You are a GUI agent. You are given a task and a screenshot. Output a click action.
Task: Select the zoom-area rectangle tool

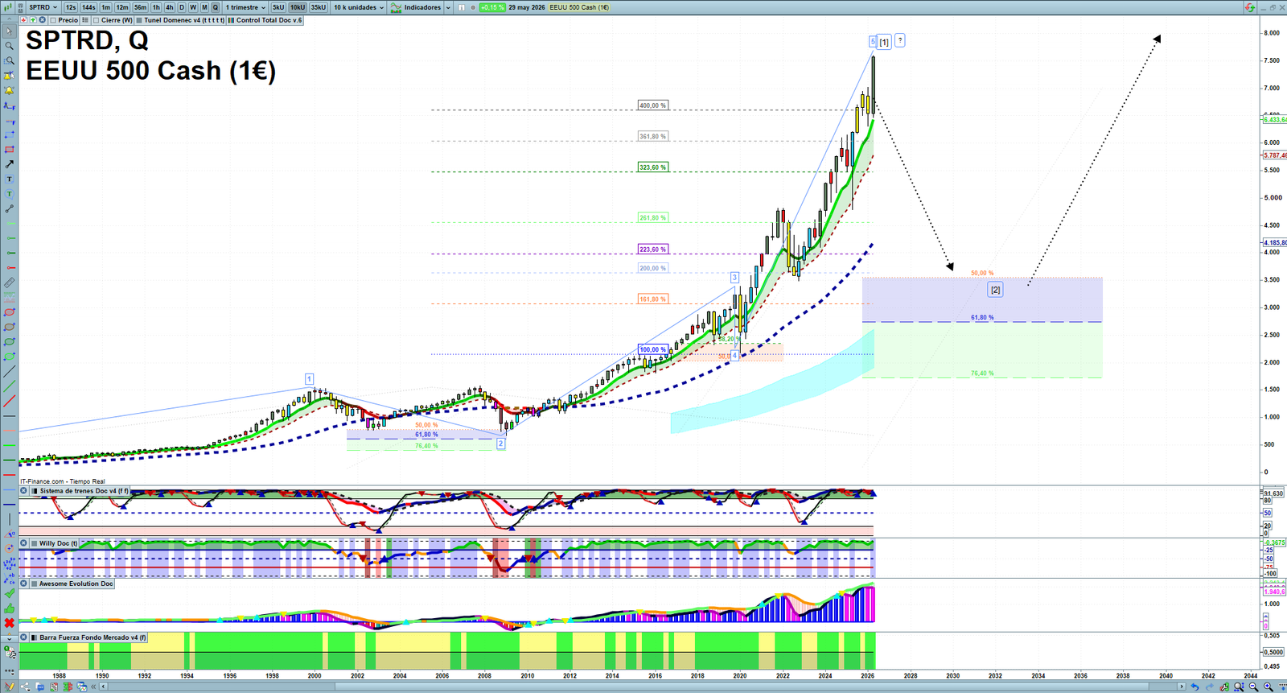coord(10,60)
